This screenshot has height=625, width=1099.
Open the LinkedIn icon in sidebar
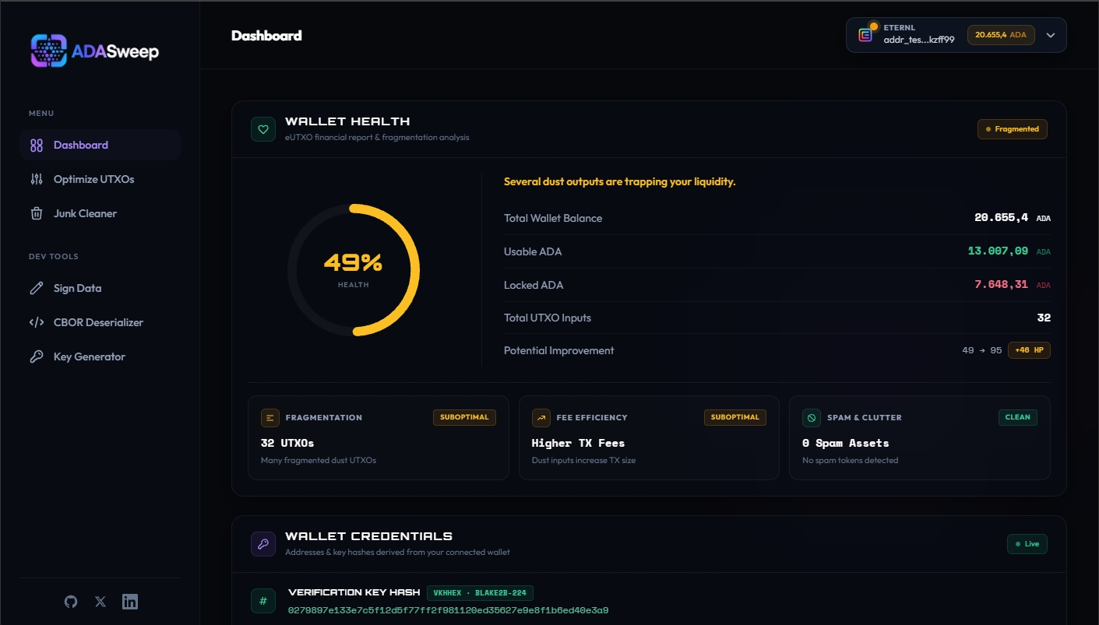[x=130, y=602]
